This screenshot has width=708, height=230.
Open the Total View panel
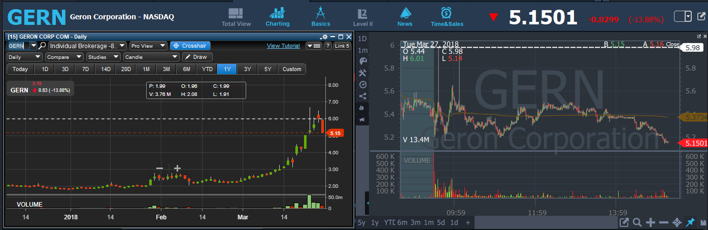[236, 17]
